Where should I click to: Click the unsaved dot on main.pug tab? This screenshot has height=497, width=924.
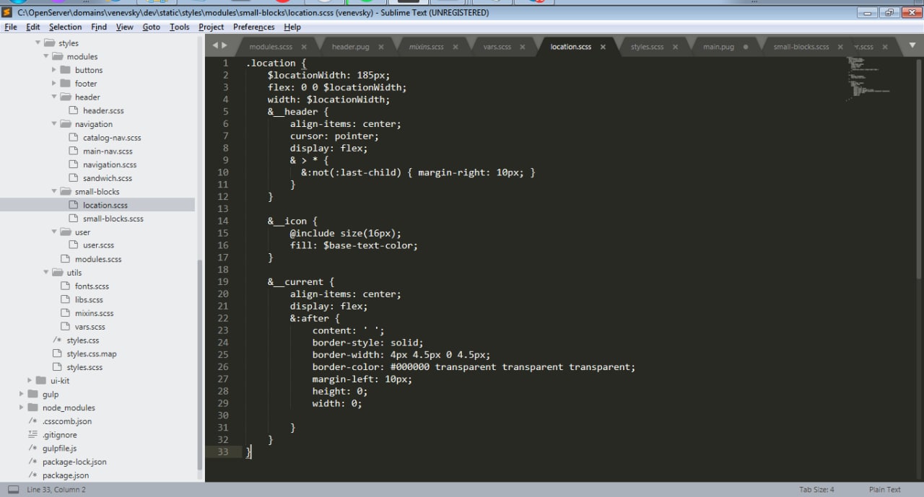pyautogui.click(x=746, y=47)
